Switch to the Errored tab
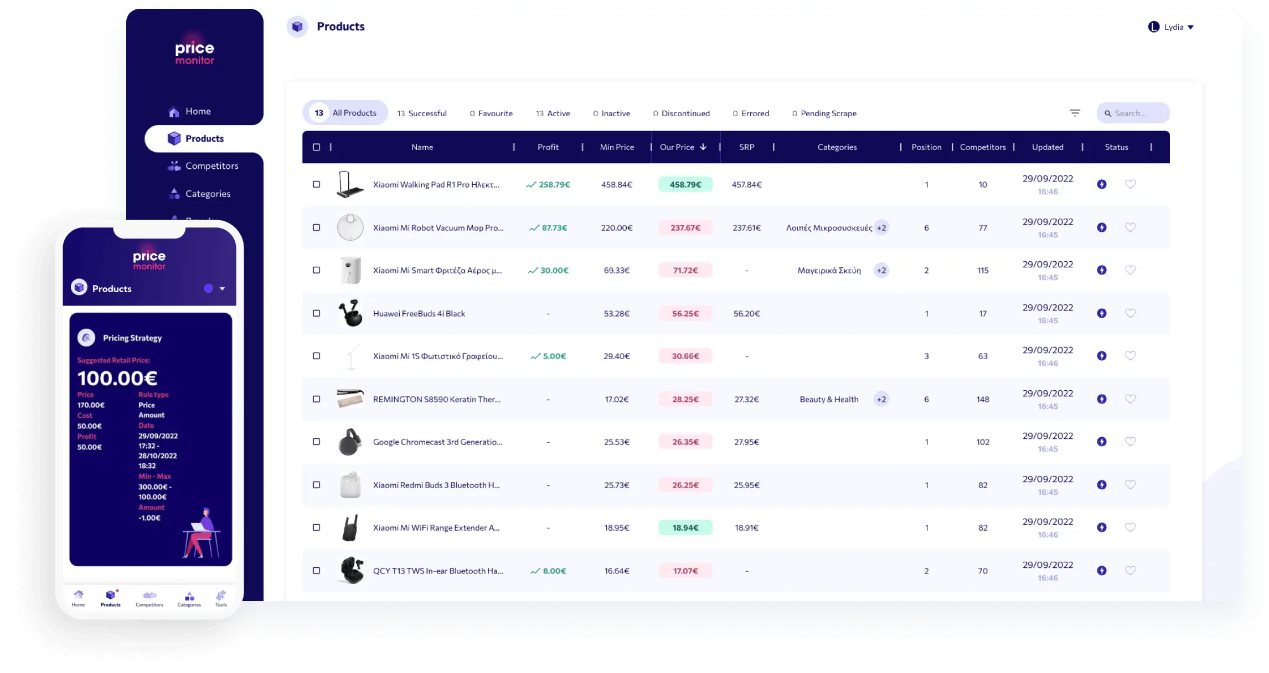Image resolution: width=1269 pixels, height=673 pixels. pyautogui.click(x=751, y=113)
